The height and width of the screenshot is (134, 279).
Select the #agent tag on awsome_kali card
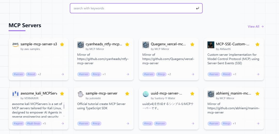(x=18, y=123)
